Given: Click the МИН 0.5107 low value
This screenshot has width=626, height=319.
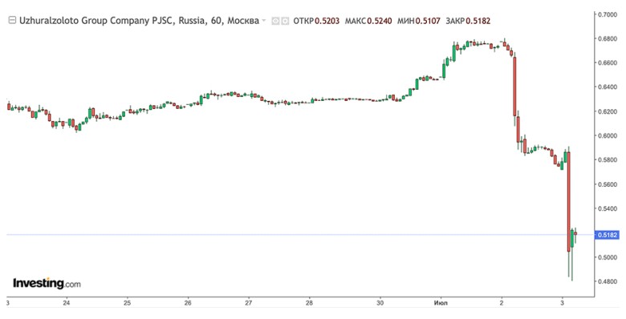Looking at the screenshot, I should tap(419, 21).
